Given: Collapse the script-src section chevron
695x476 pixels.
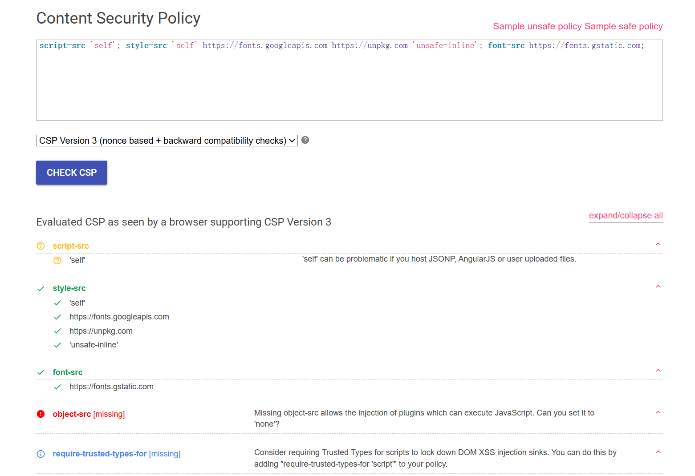Looking at the screenshot, I should pos(658,244).
